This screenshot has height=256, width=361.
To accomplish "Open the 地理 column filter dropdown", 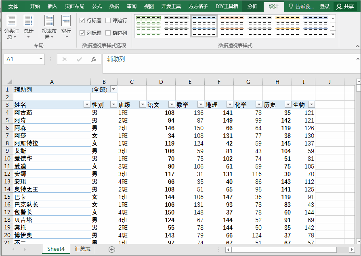I will (230, 104).
